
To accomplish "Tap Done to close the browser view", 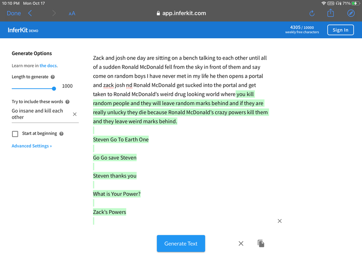I will click(14, 13).
